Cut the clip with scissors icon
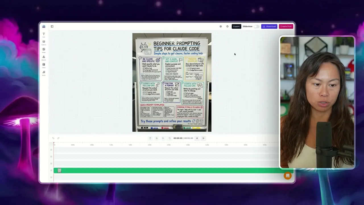364x205 pixels. pyautogui.click(x=163, y=138)
